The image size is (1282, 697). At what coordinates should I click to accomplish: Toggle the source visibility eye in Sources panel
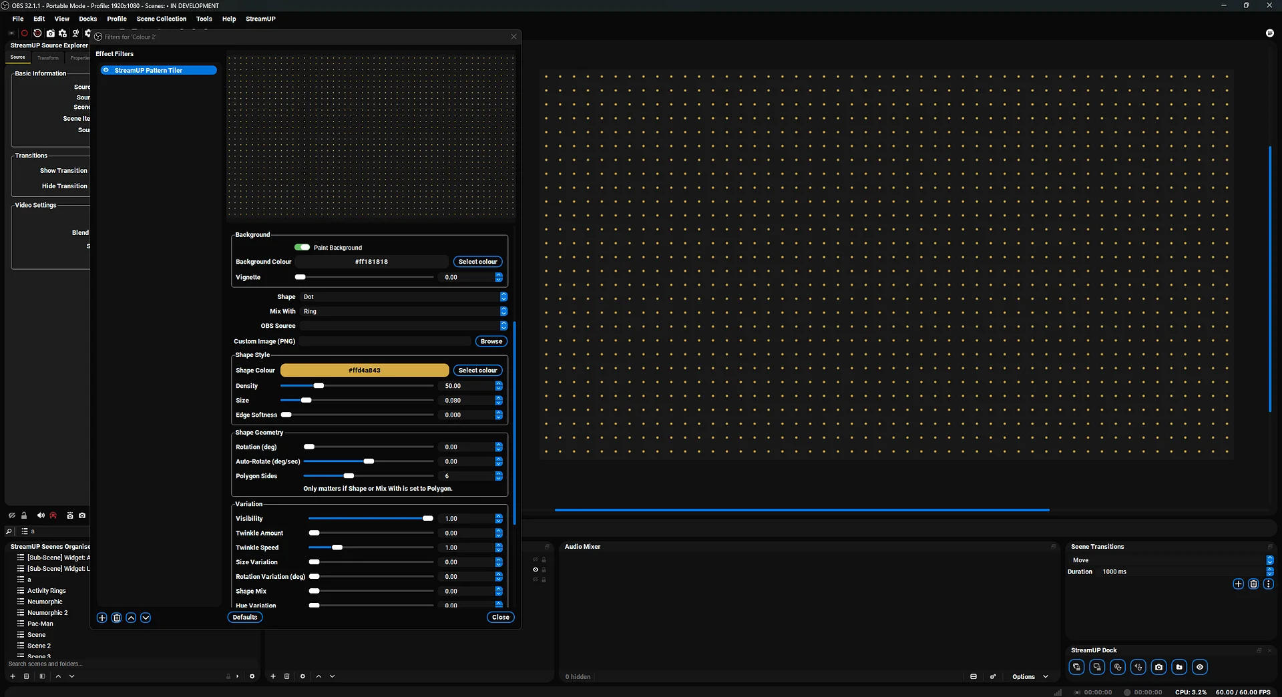tap(536, 569)
